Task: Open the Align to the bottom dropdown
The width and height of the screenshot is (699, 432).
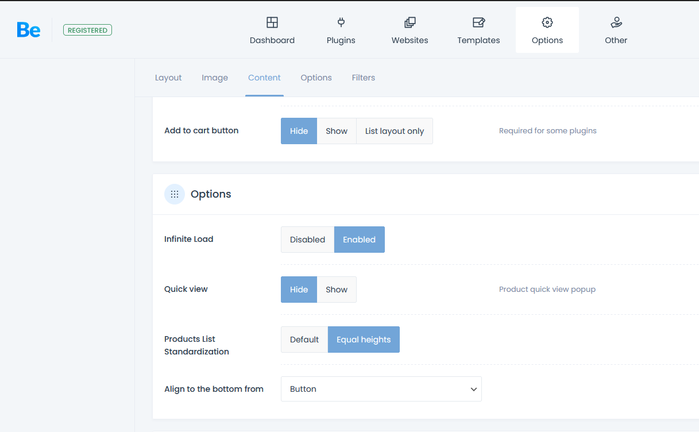Action: (381, 389)
